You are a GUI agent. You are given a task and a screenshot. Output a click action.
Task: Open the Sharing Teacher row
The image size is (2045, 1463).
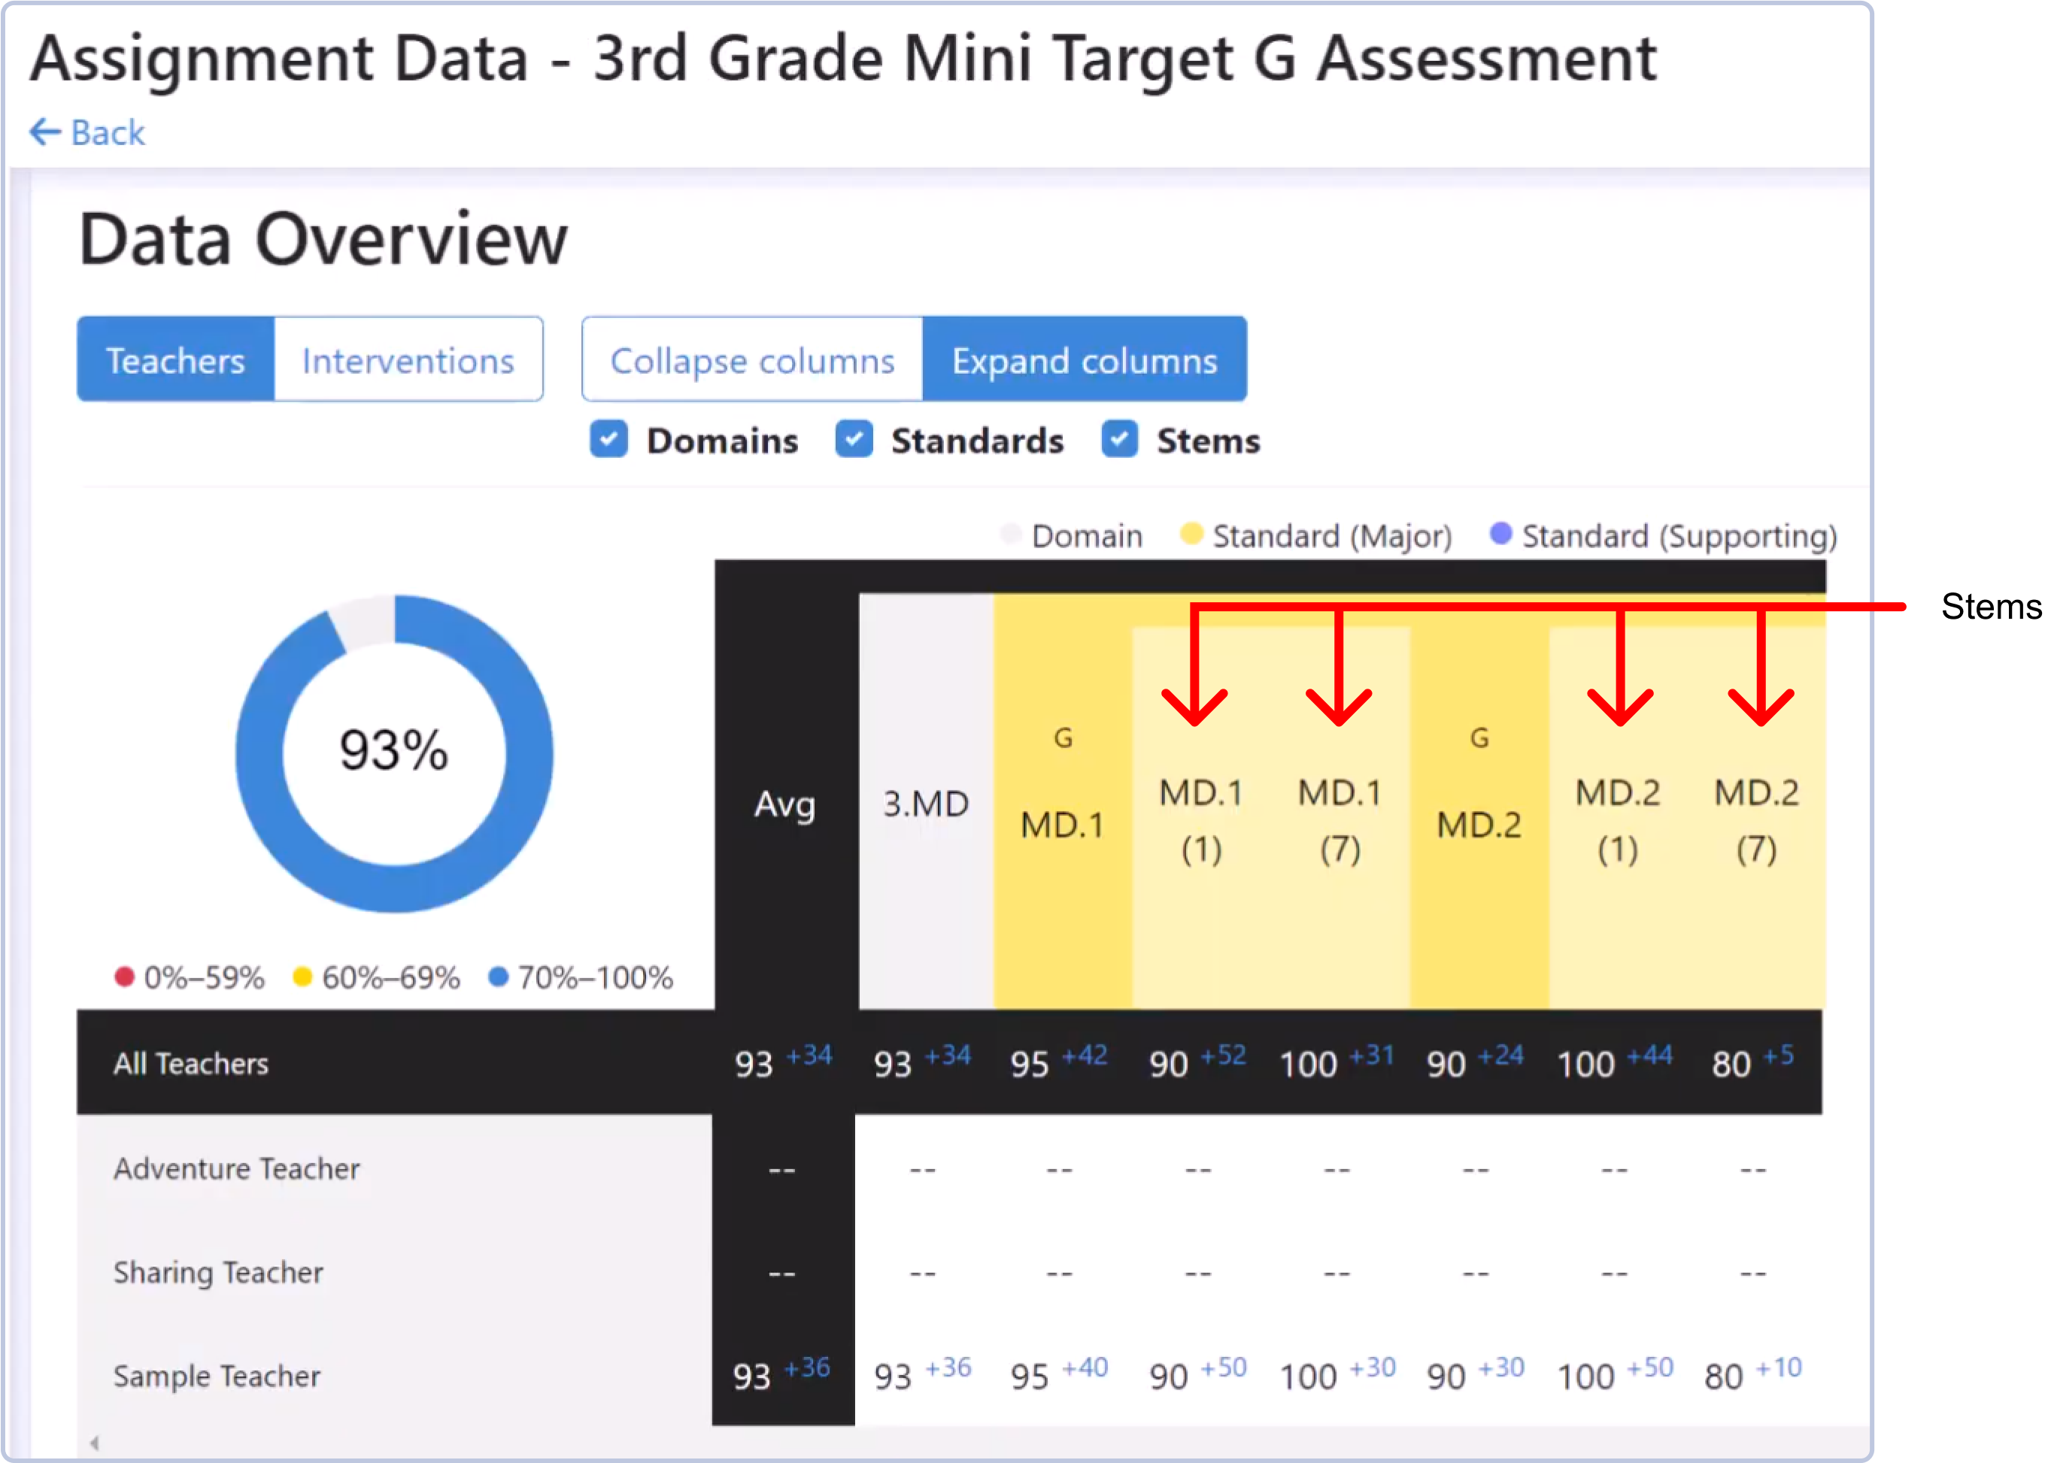coord(218,1272)
